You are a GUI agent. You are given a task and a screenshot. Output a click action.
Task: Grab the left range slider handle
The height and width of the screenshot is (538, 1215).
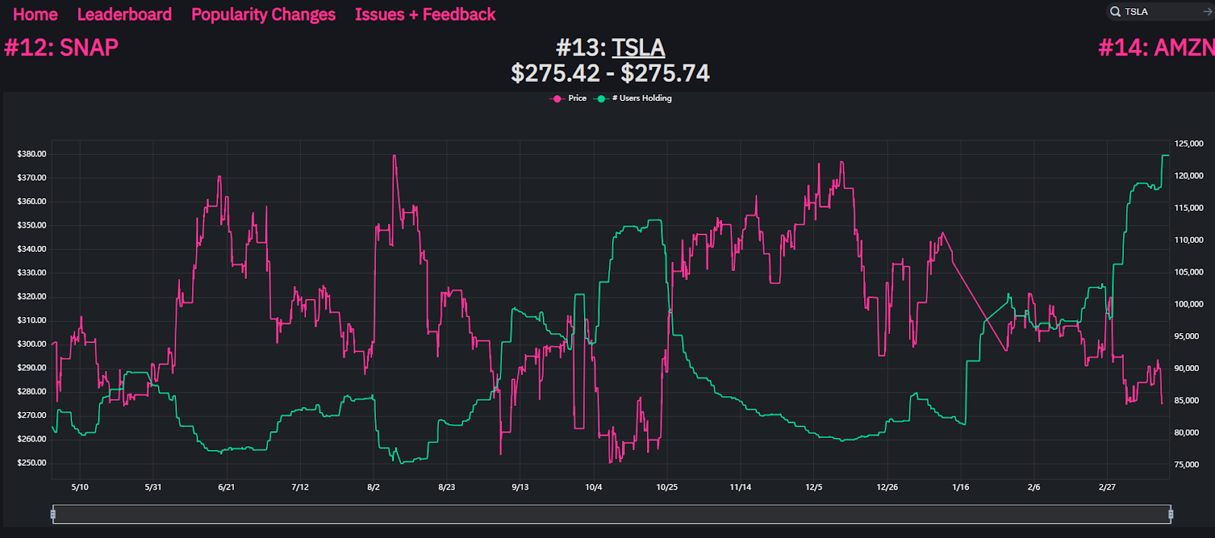(52, 514)
